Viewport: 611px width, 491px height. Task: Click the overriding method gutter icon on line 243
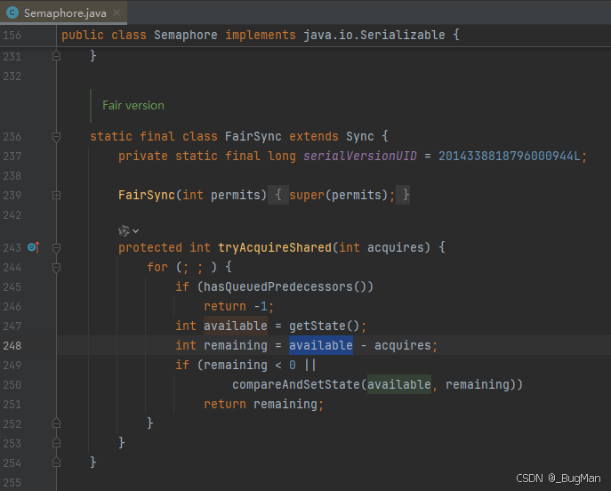34,247
